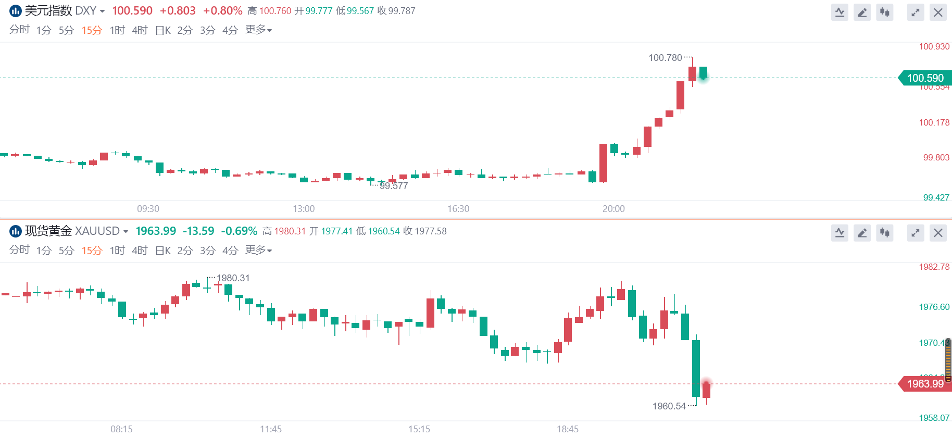Screen dimensions: 952x437
Task: Open the 现货黄金 XAUUSD symbol dropdown
Action: click(126, 231)
